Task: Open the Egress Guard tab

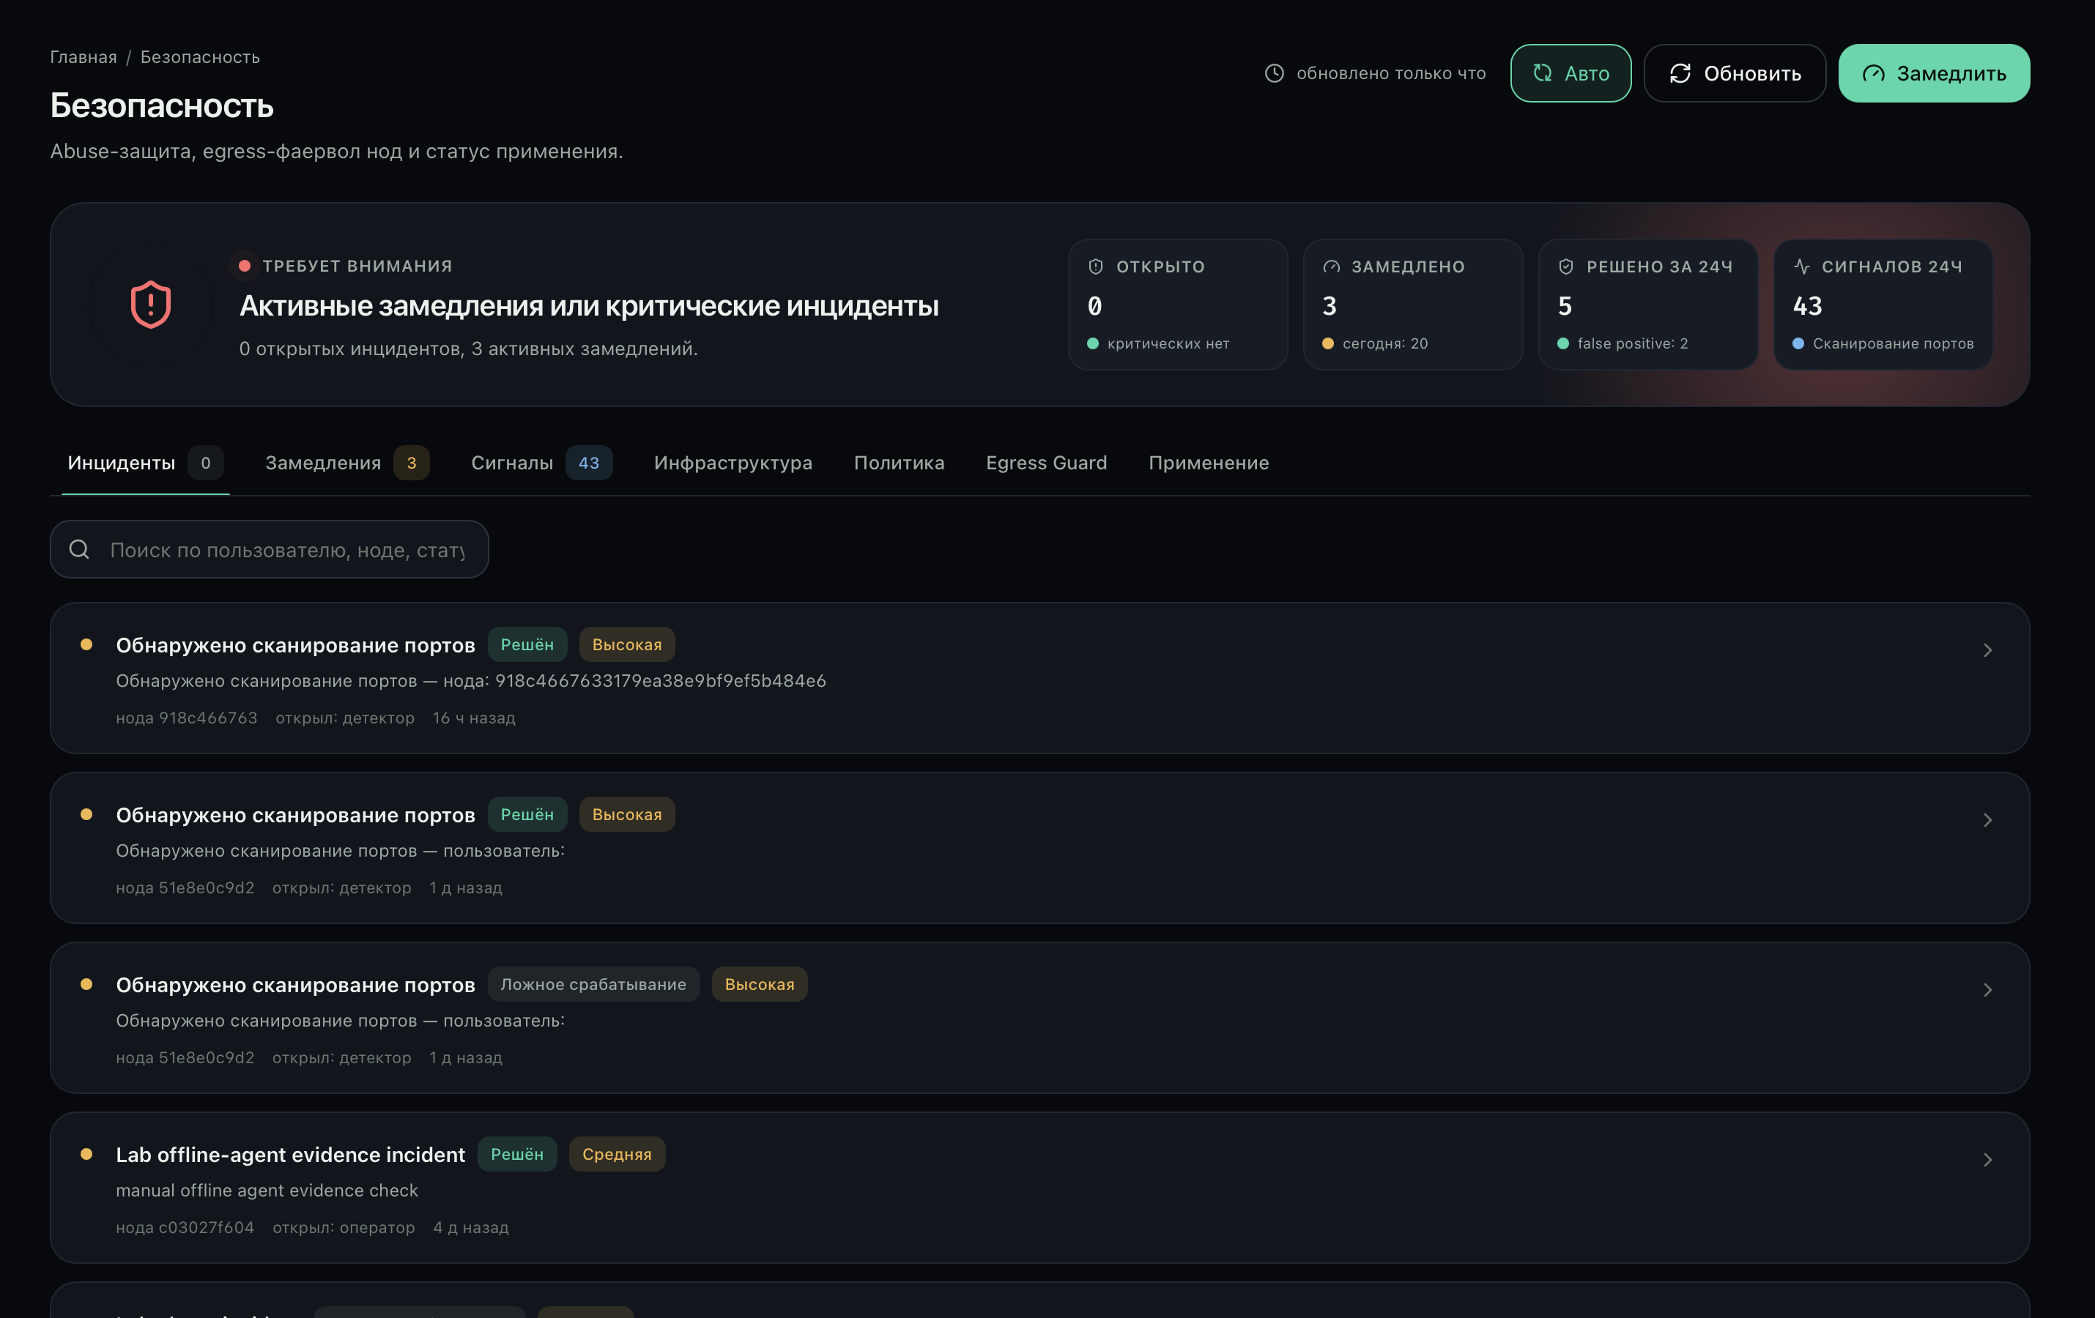Action: tap(1046, 463)
